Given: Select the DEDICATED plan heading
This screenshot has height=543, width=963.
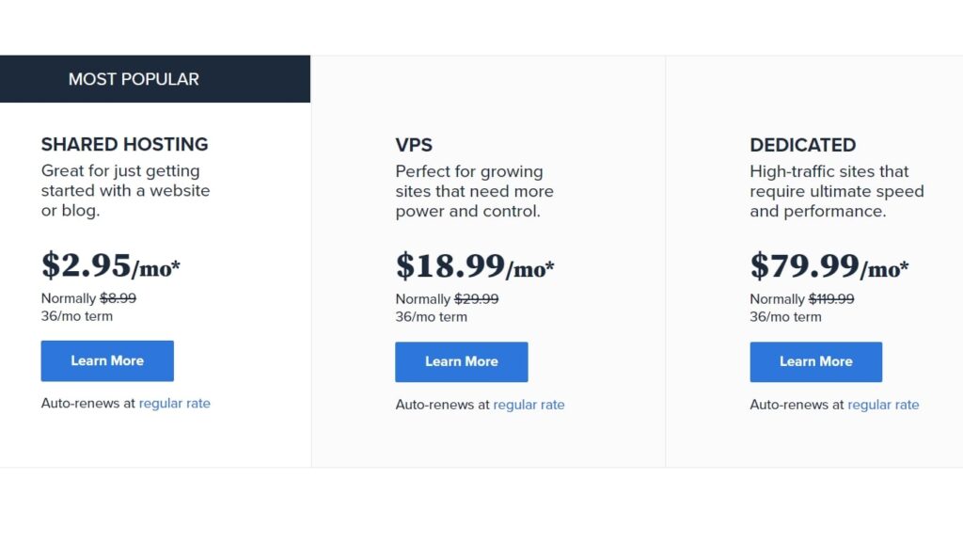Looking at the screenshot, I should point(803,145).
